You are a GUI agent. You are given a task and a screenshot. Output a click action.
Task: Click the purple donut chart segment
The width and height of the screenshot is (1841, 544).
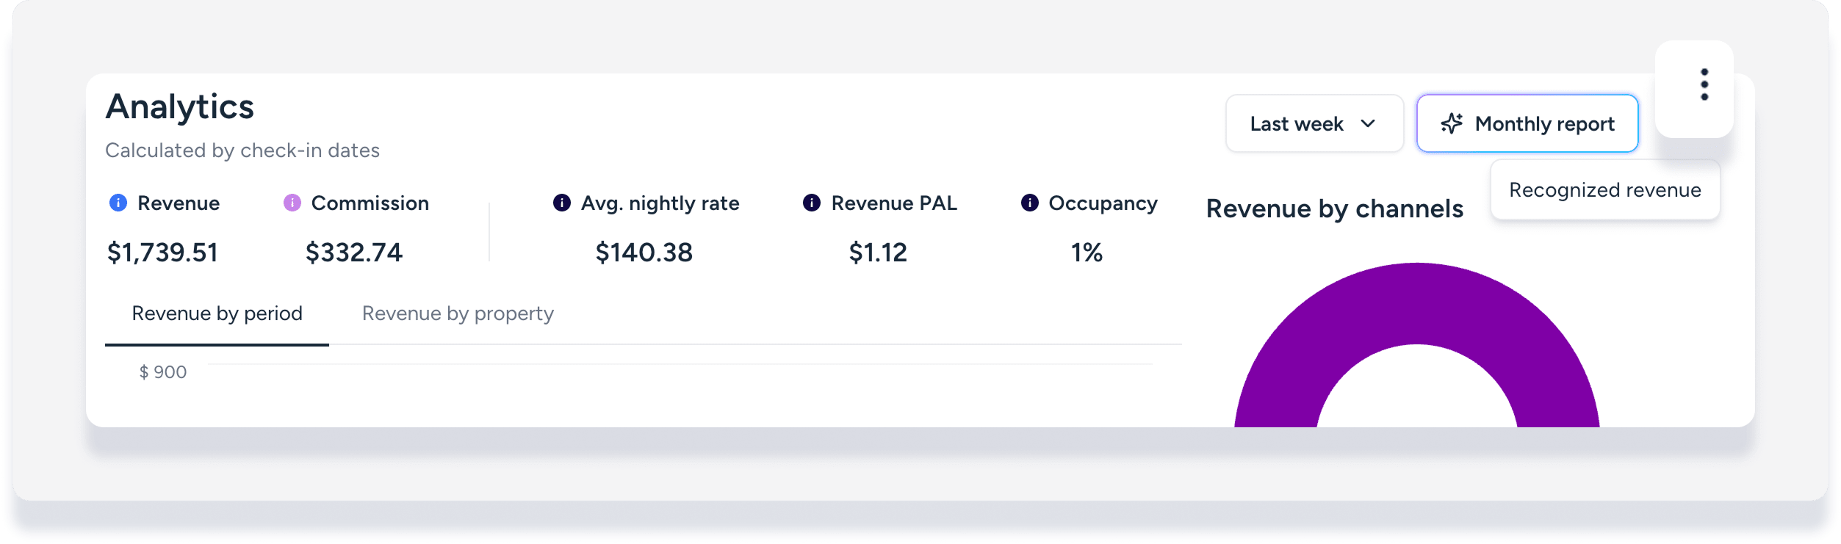pyautogui.click(x=1416, y=305)
